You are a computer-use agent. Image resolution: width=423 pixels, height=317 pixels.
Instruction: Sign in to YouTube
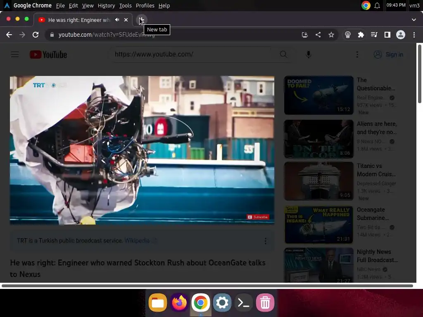pyautogui.click(x=388, y=54)
